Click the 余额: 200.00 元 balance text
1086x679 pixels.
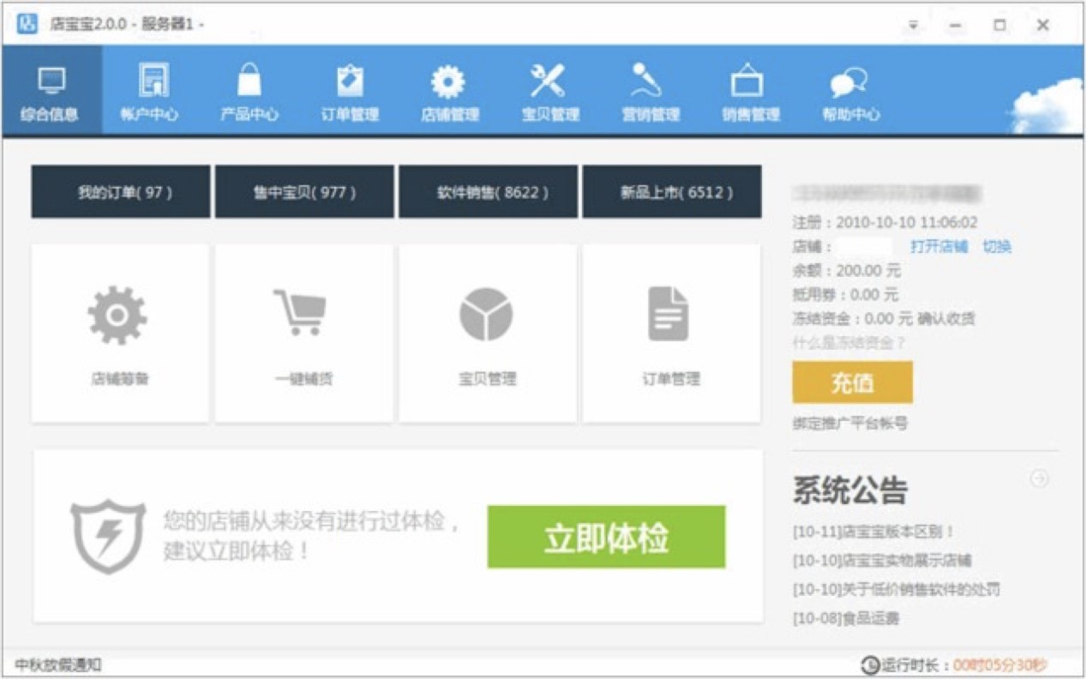pos(847,271)
